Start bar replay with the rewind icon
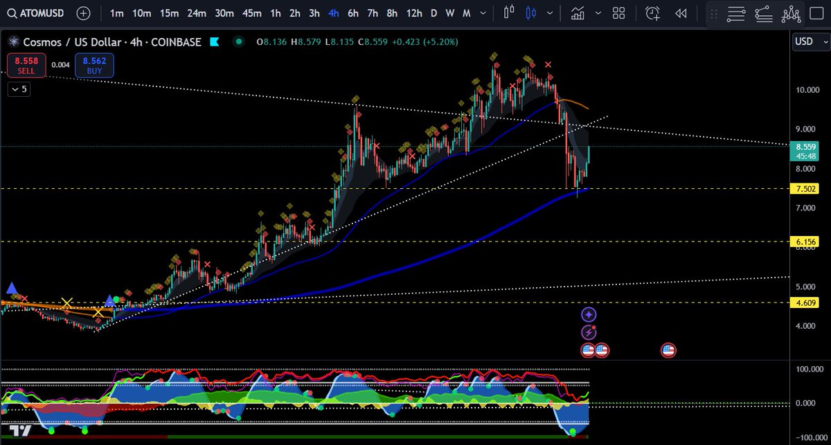Viewport: 831px width, 445px height. 681,12
